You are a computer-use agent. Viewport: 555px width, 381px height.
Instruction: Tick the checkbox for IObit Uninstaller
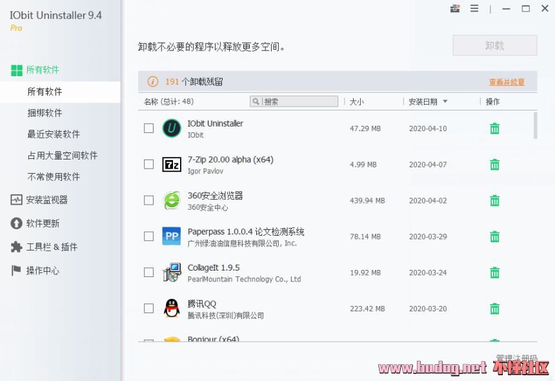tap(148, 128)
